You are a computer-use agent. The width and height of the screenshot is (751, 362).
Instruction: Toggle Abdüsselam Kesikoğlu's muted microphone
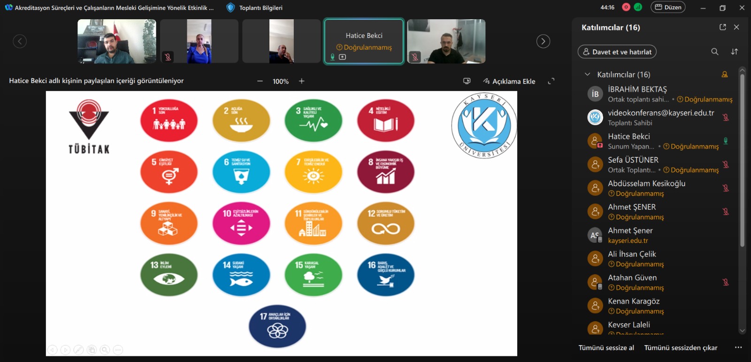[x=726, y=188]
